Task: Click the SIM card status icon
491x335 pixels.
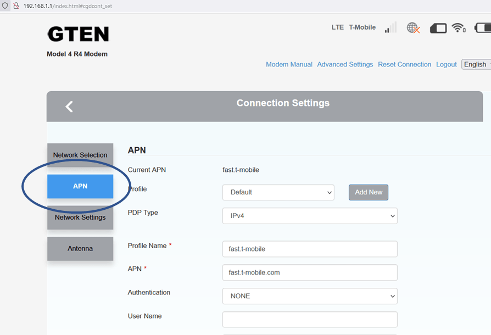Action: point(438,27)
